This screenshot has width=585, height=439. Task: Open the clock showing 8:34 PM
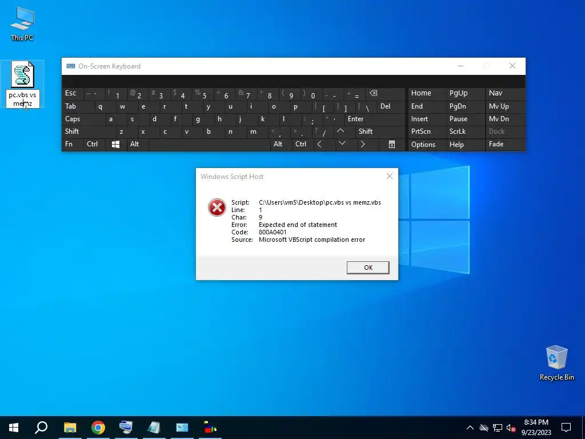point(536,428)
